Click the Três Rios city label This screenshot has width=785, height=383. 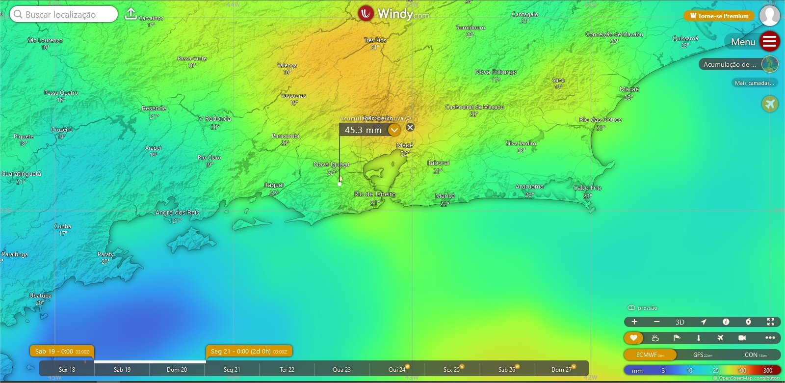(375, 40)
